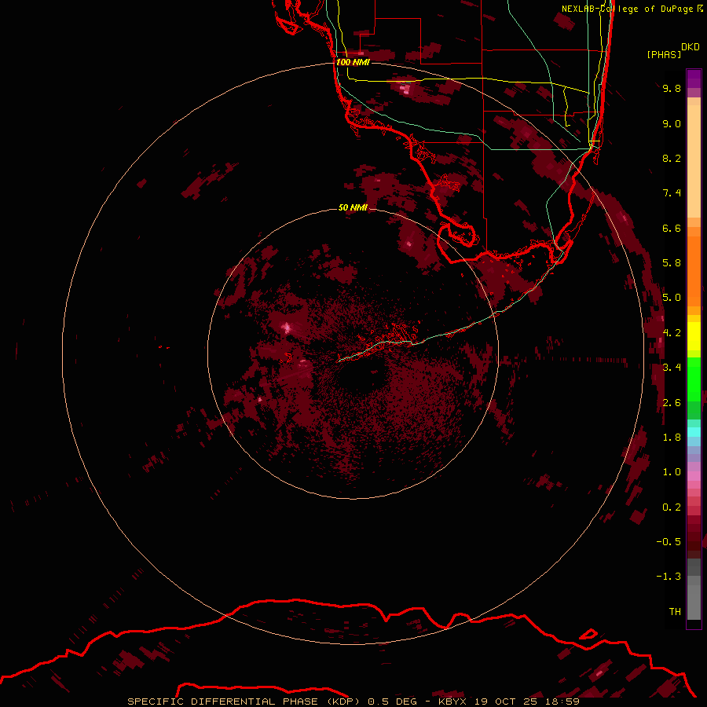Click the 9.8 value on the color scale
Viewport: 707px width, 707px height.
[x=672, y=88]
